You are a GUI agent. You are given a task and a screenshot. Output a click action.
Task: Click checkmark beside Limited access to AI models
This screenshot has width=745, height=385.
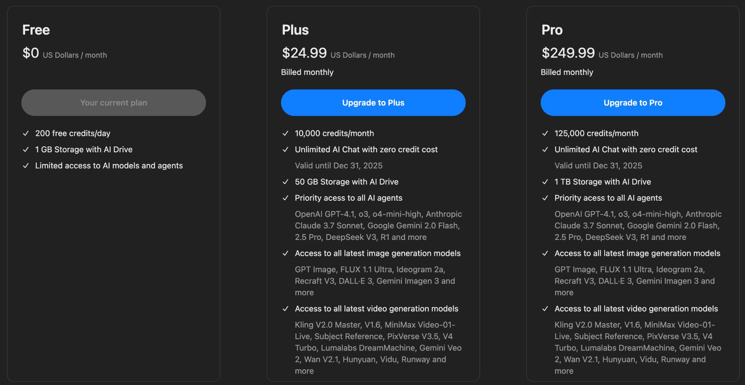coord(26,166)
